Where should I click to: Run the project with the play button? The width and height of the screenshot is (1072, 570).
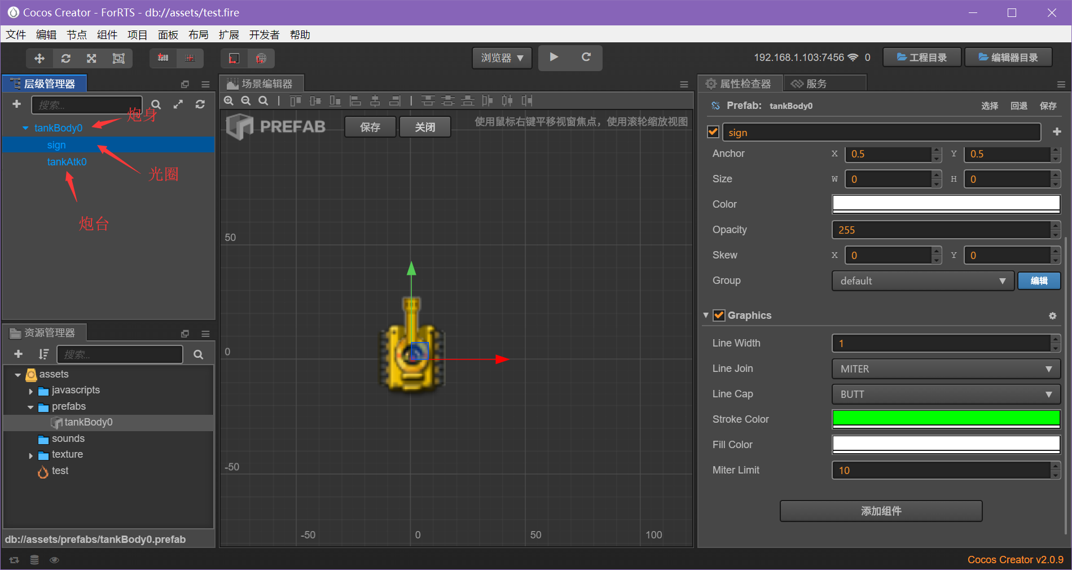(553, 57)
